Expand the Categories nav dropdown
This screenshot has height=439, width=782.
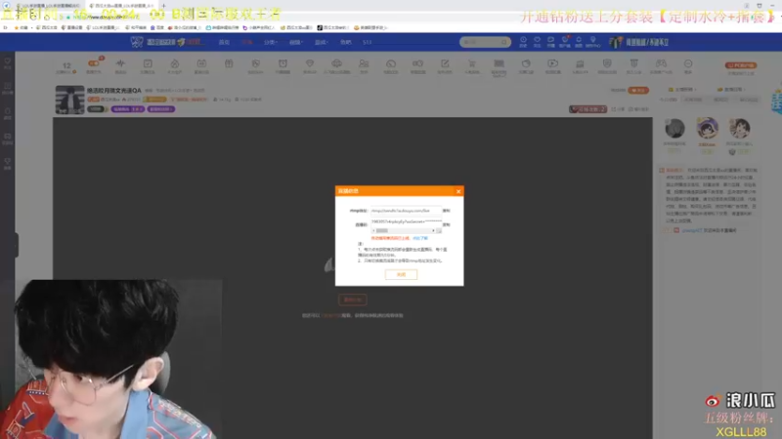coord(271,42)
